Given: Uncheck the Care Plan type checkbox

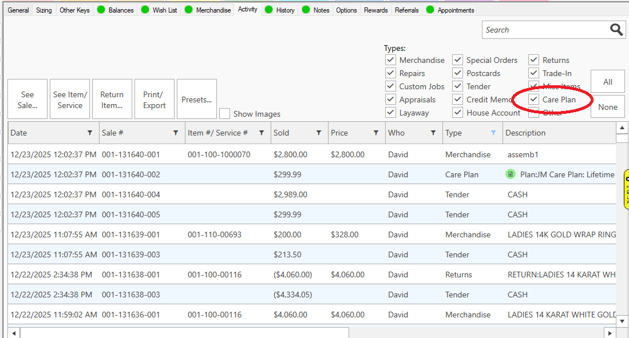Looking at the screenshot, I should coord(533,100).
